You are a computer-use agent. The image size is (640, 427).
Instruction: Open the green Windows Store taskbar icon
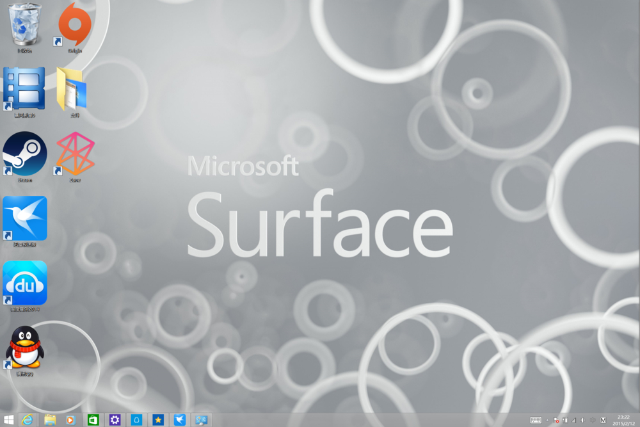[93, 420]
